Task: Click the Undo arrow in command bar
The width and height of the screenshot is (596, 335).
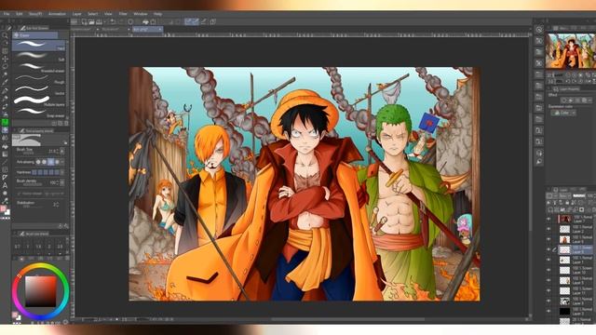Action: [x=113, y=22]
